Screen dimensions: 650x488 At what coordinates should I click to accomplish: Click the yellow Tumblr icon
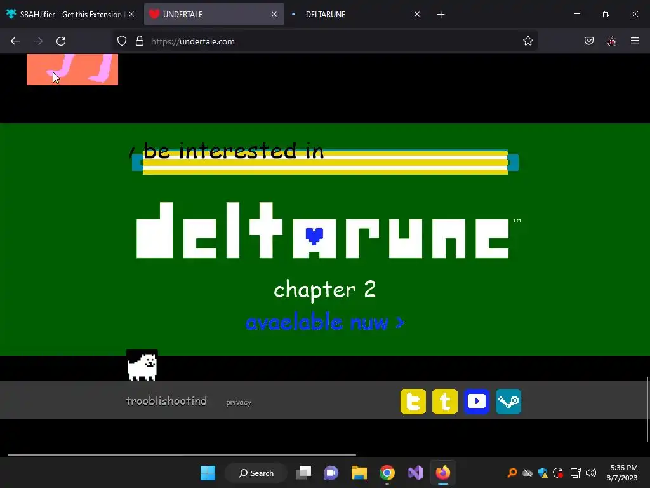point(445,402)
